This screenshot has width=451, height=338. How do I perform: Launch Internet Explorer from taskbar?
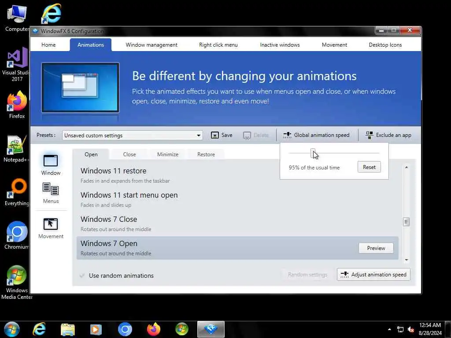[39, 329]
